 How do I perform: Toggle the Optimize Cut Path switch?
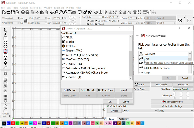(x=108, y=106)
